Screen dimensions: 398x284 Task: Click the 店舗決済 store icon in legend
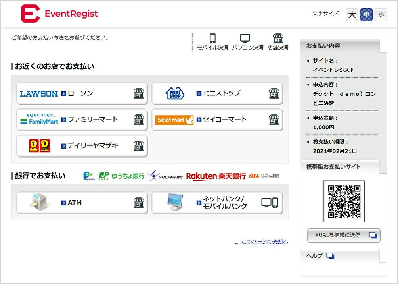[278, 39]
